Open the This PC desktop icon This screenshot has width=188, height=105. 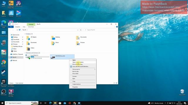[x=4, y=4]
